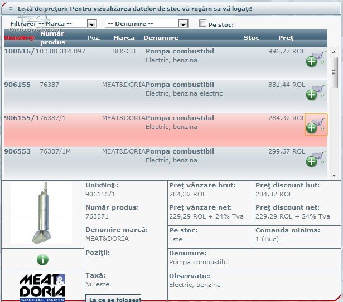
Task: Click the 'La ce se foloseste' button
Action: (113, 299)
